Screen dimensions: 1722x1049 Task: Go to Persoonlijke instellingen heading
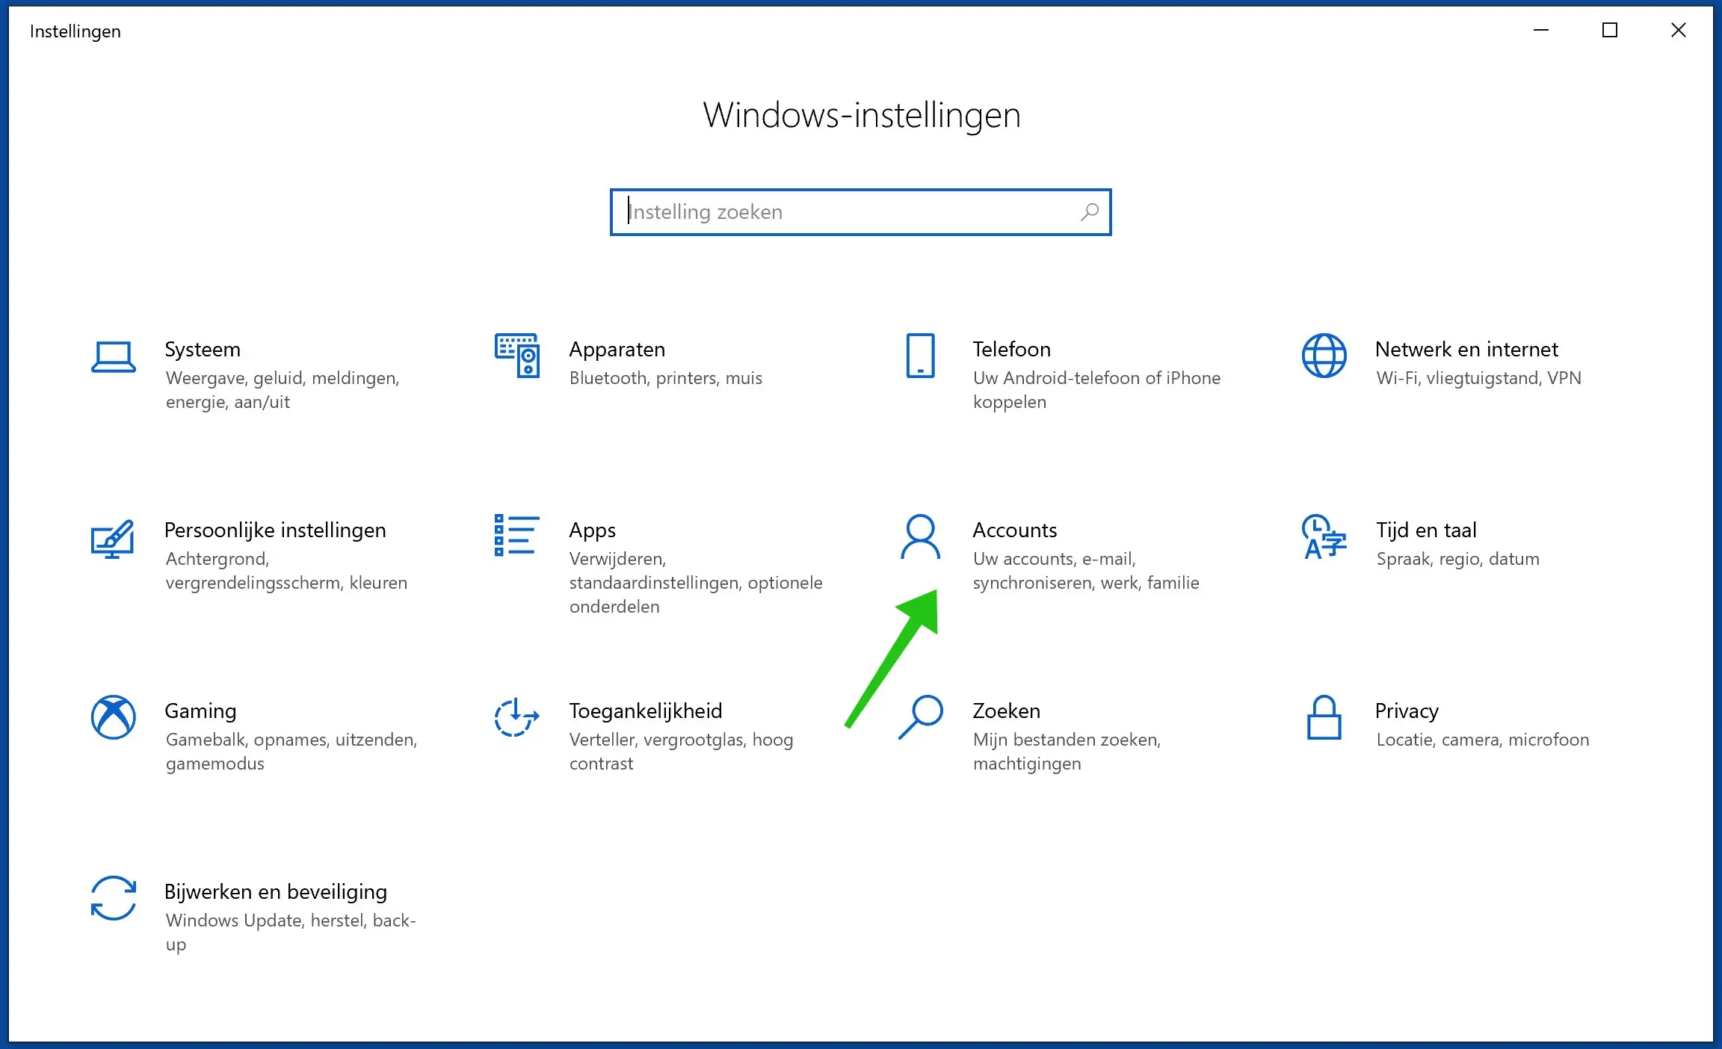coord(275,530)
